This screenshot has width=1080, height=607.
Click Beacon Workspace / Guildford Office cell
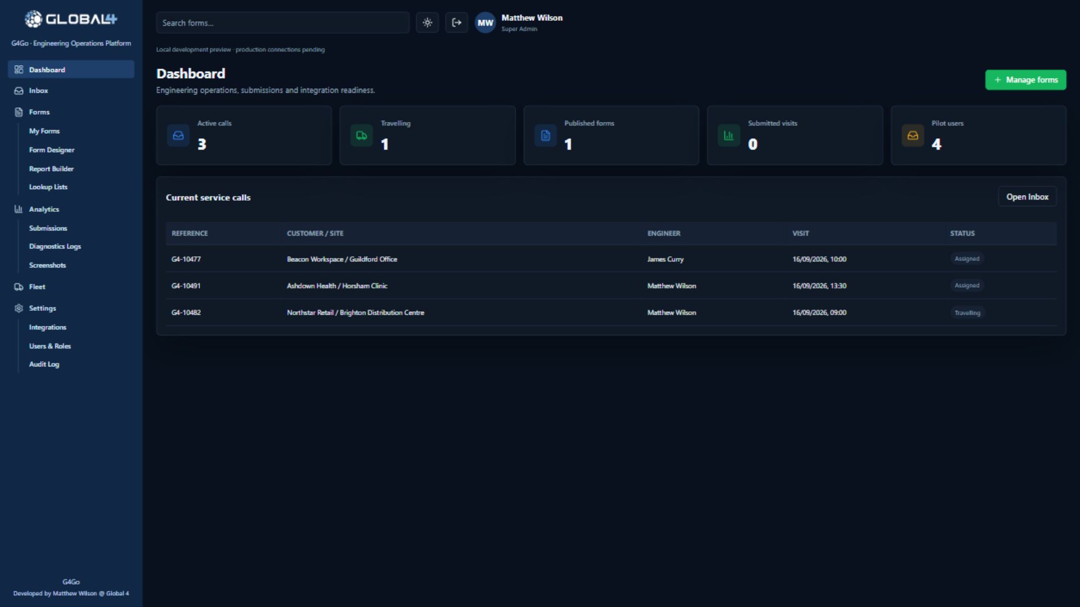pos(342,259)
